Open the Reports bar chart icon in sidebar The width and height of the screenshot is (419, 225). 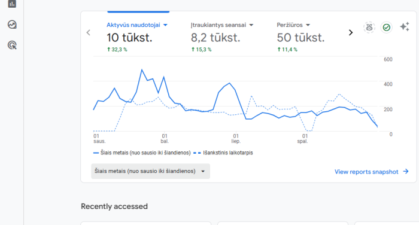click(x=12, y=4)
